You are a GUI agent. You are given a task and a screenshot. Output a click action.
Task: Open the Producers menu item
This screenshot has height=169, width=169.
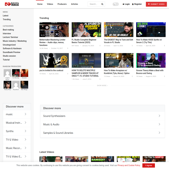click(x=62, y=4)
